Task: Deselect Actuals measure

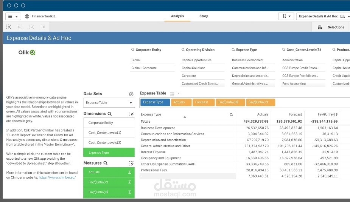Action: [x=109, y=172]
